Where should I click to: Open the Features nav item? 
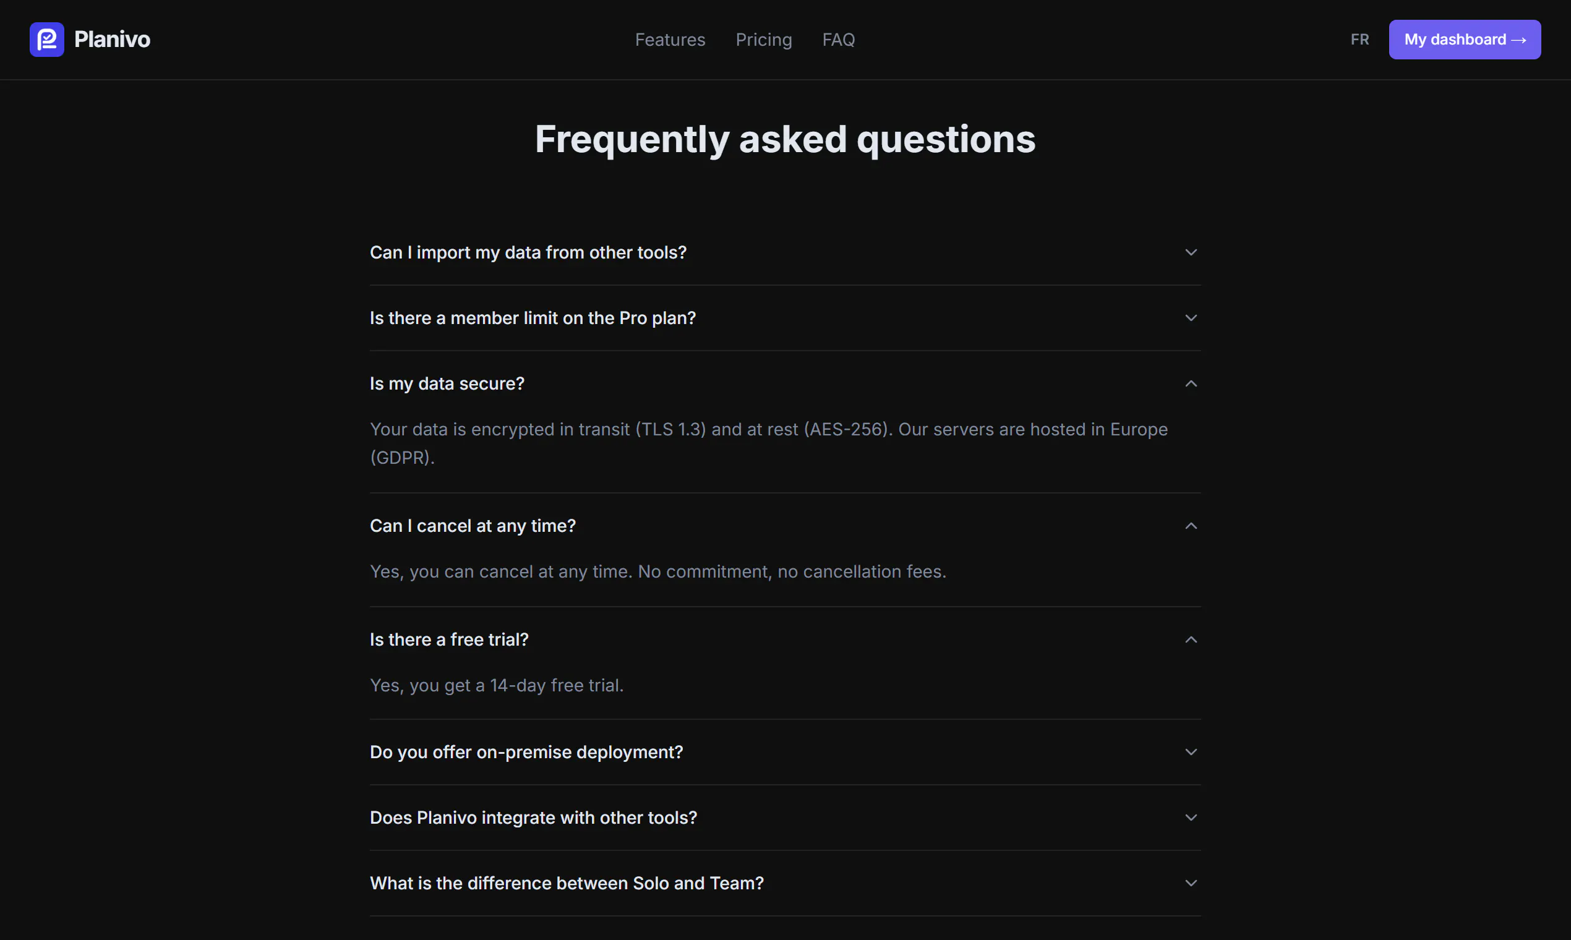(670, 40)
